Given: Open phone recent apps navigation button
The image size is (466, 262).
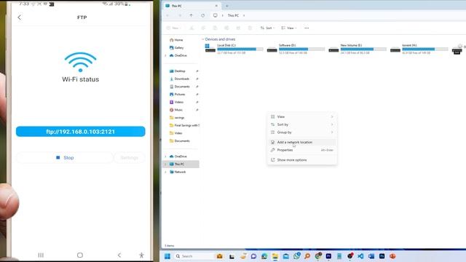Looking at the screenshot, I should tap(41, 255).
